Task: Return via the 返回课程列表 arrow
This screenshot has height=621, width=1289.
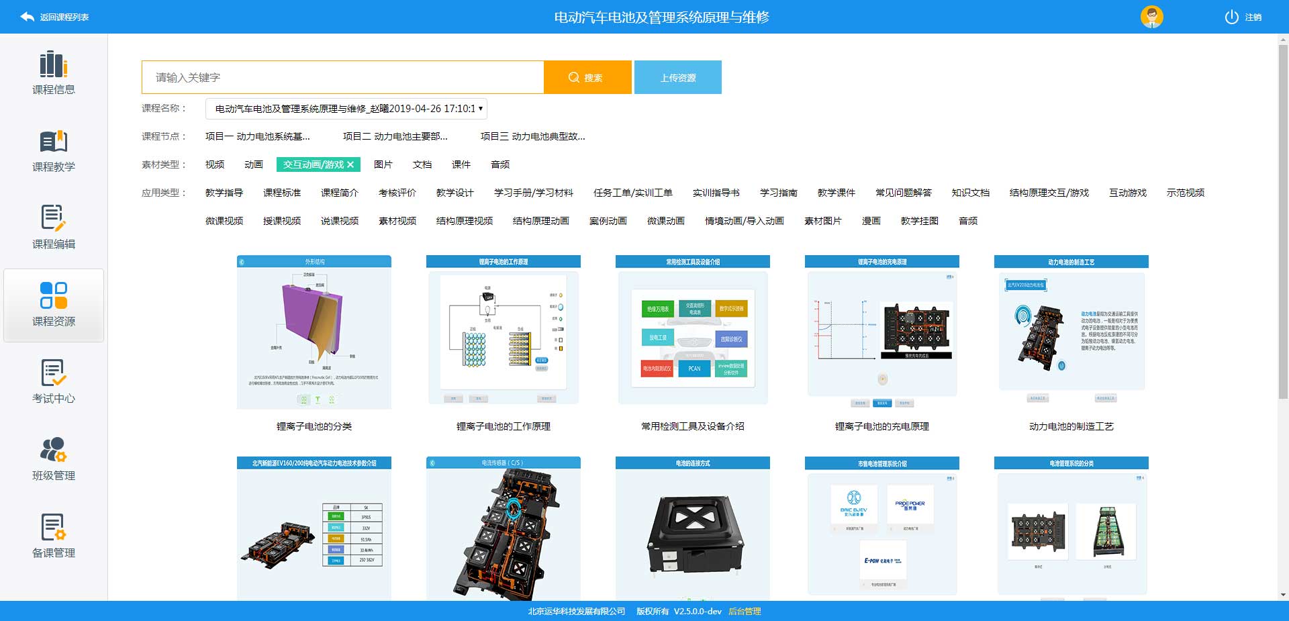Action: click(x=28, y=17)
